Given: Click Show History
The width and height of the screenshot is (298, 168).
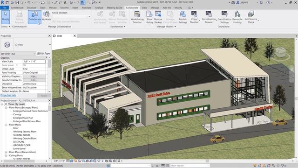Looking at the screenshot, I should pos(149,17).
